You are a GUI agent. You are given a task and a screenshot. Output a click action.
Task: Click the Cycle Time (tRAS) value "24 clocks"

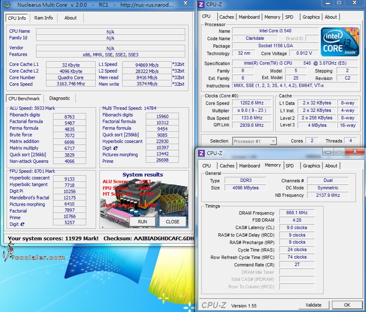coord(297,250)
